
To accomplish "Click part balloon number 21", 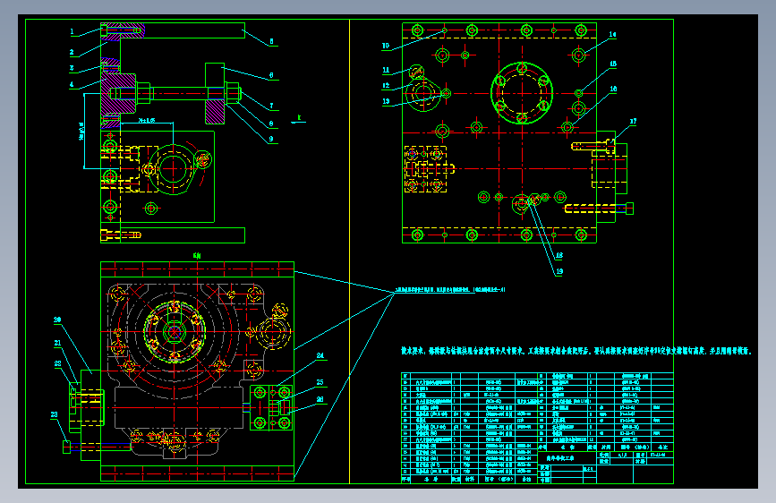I will [58, 343].
